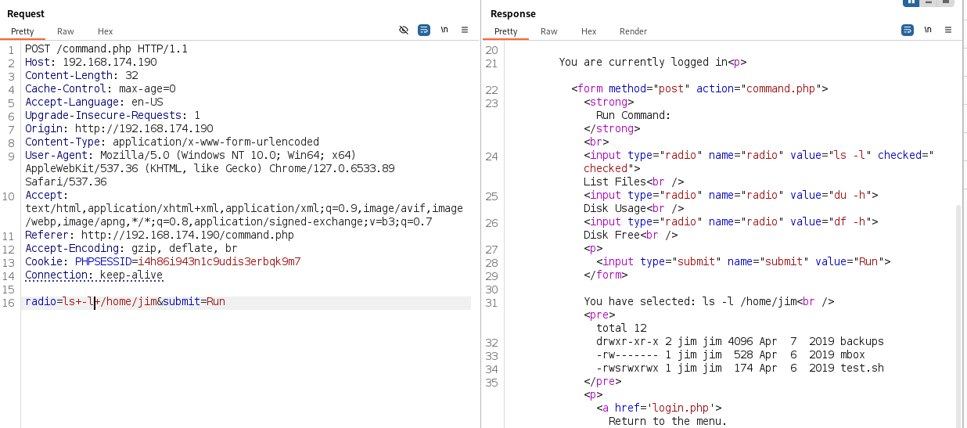The height and width of the screenshot is (428, 967).
Task: Click the 'Accept-Language: en-US' header
Action: [x=94, y=102]
